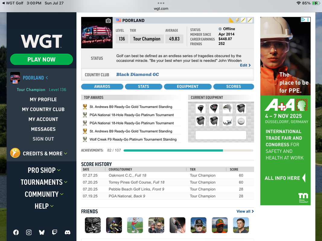322x241 pixels.
Task: Expand the Pro Shop menu
Action: [x=44, y=170]
